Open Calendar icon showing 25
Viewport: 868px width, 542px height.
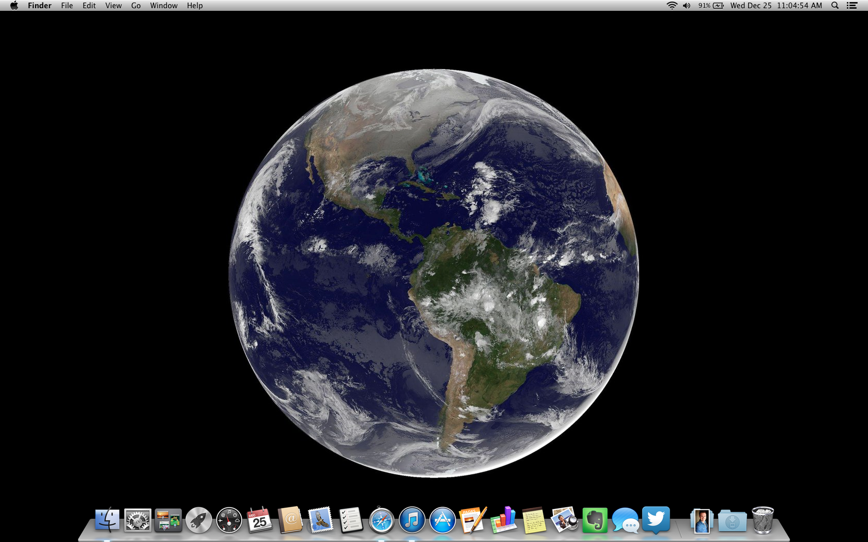[259, 520]
